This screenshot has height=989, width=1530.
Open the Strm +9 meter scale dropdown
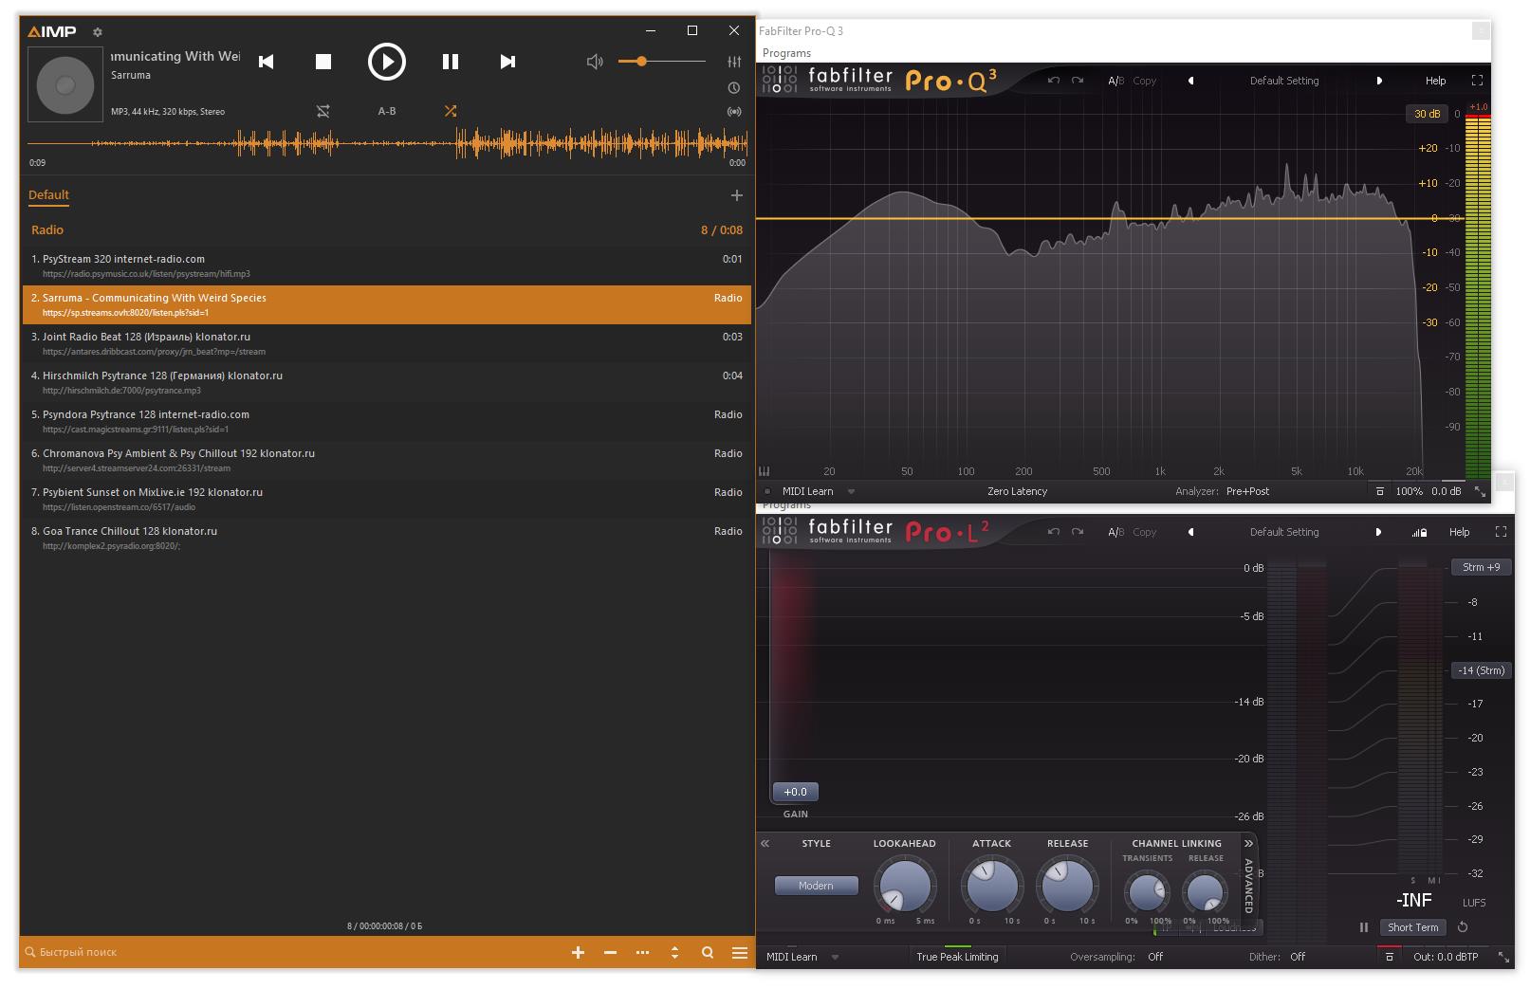[x=1482, y=567]
